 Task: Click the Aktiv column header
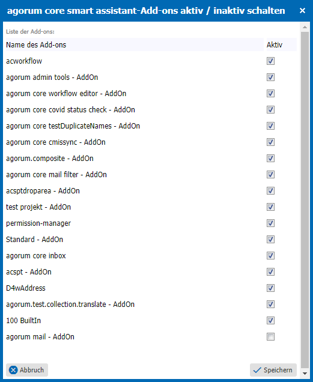[282, 44]
